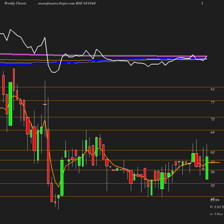Click the large green recovery candle after the low

[x=62, y=178]
